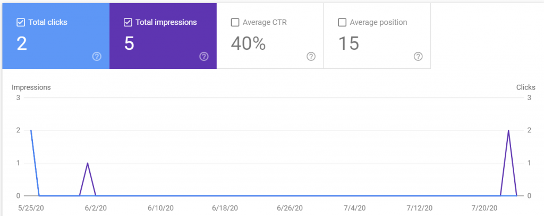
Task: Click the Total clicks value 2
Action: click(x=22, y=43)
